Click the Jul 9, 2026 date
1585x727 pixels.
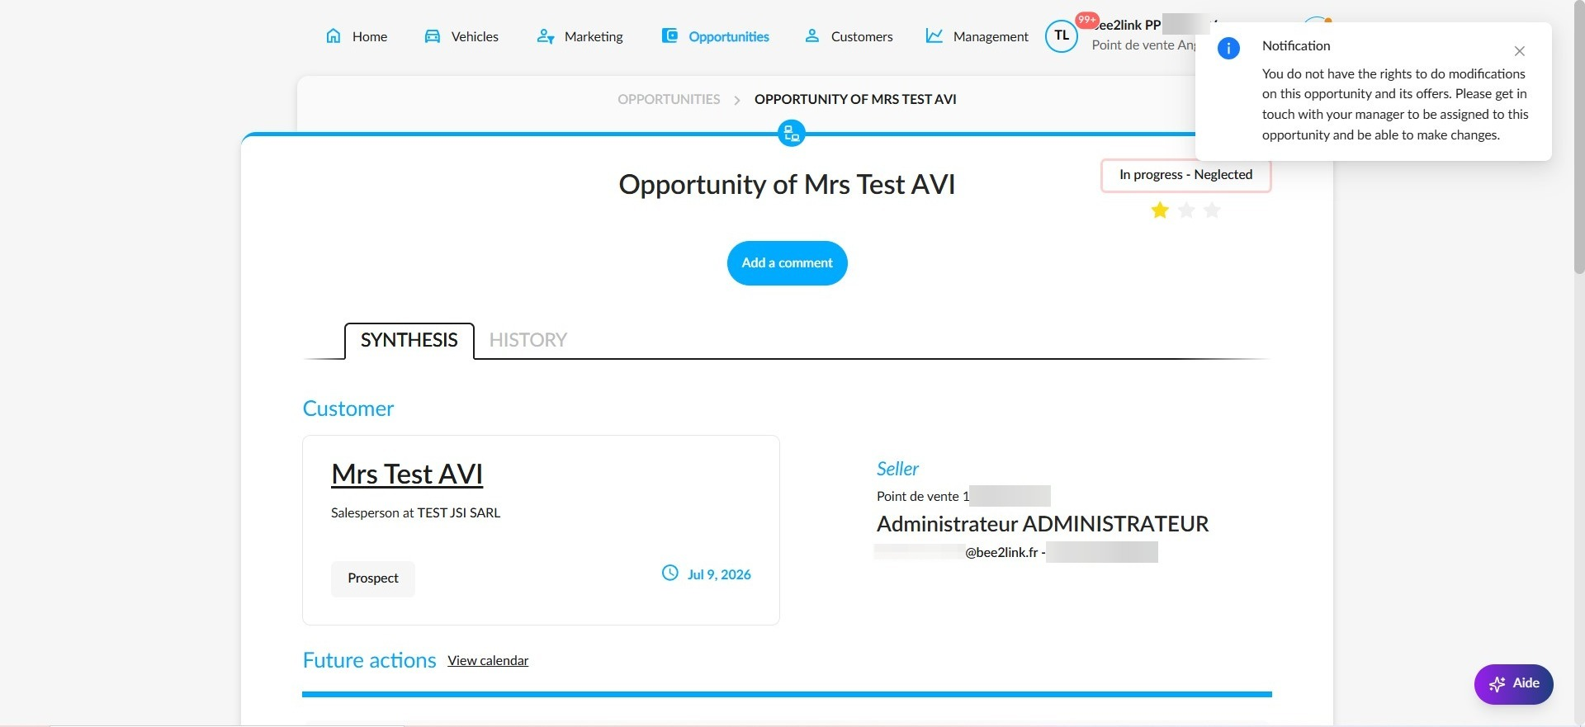click(x=719, y=574)
